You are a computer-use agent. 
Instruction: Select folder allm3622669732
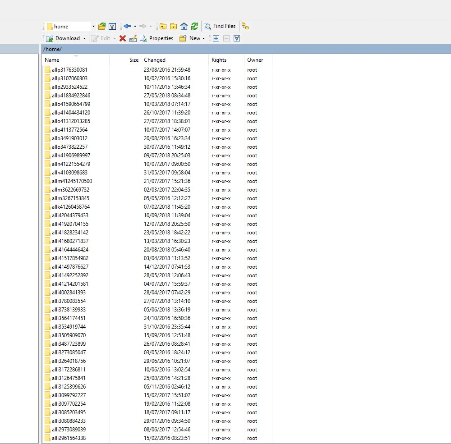pos(70,190)
